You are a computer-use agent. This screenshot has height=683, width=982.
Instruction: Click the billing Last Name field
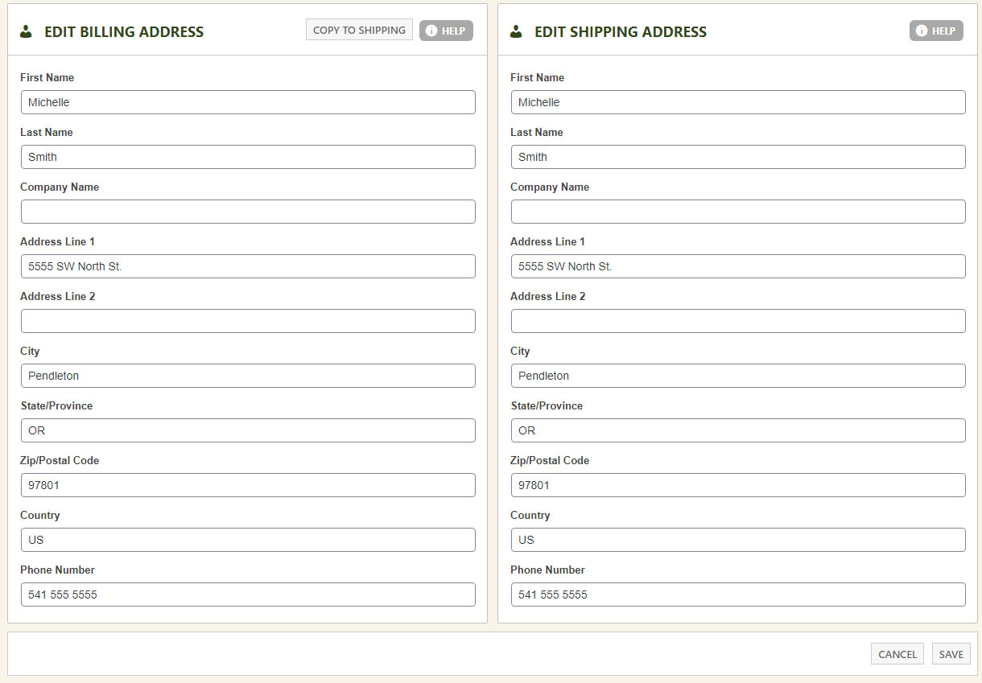[248, 157]
